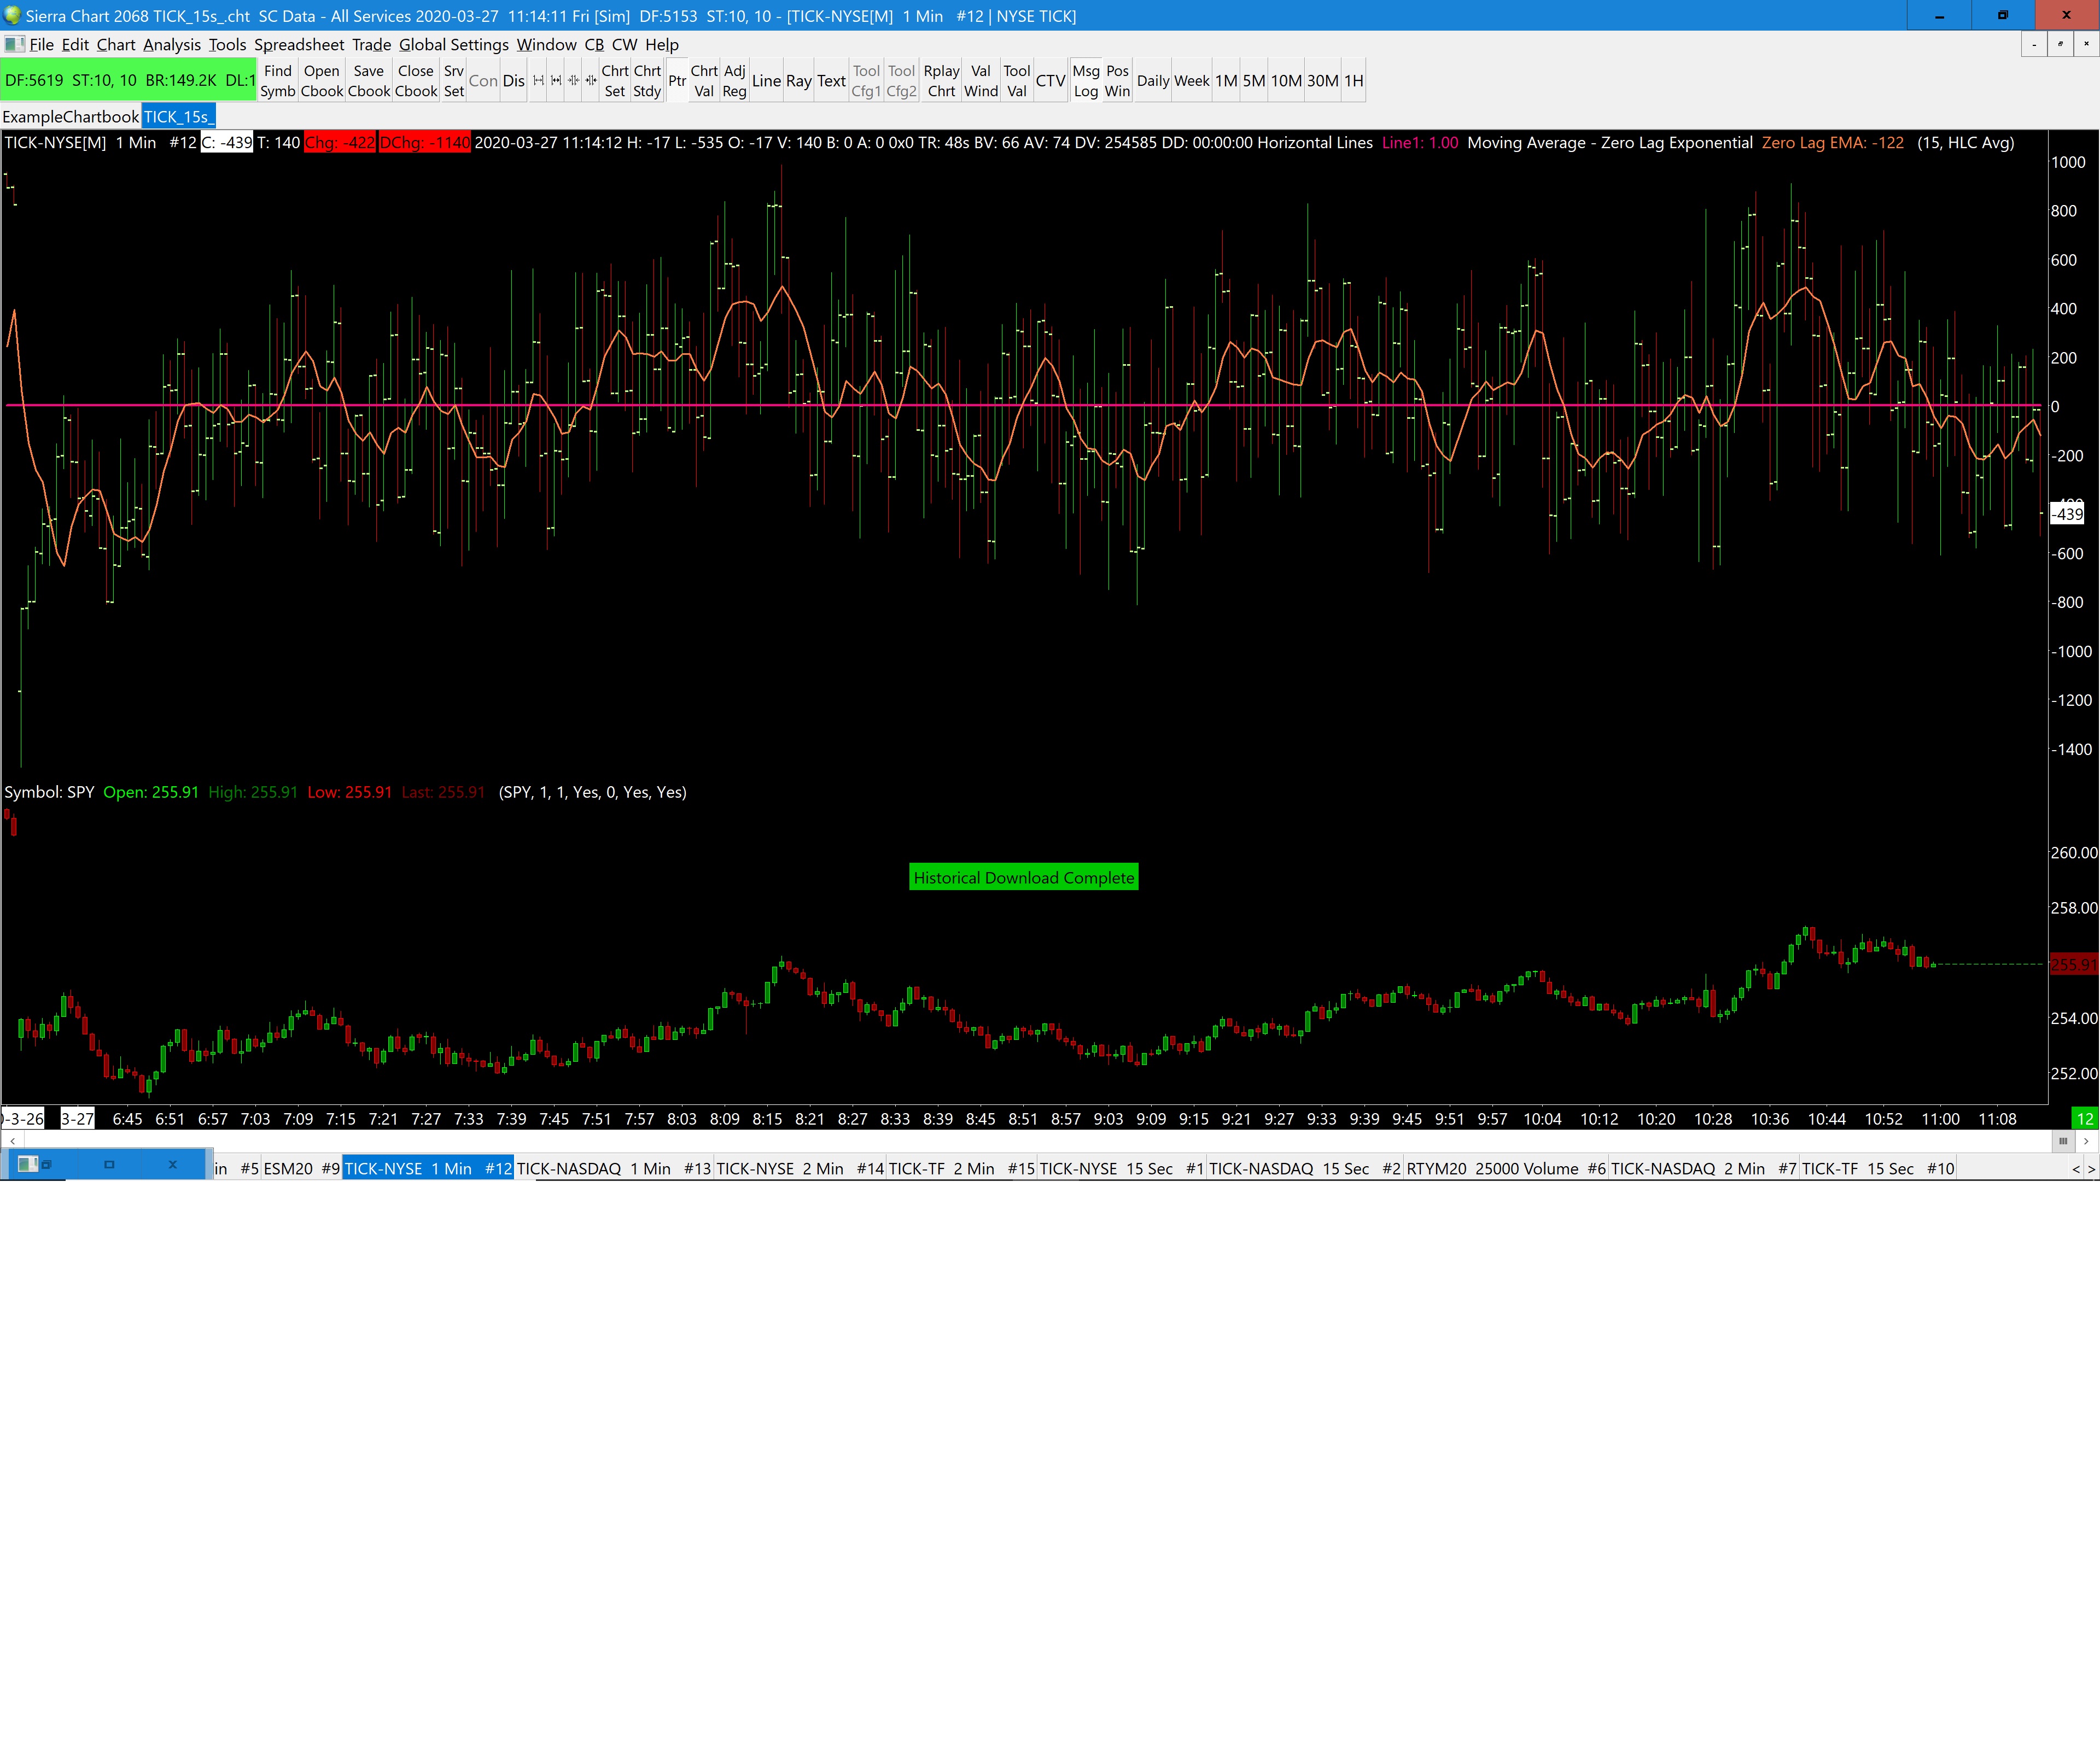Click the first bar spacing icon
The width and height of the screenshot is (2100, 1743).
click(x=538, y=81)
